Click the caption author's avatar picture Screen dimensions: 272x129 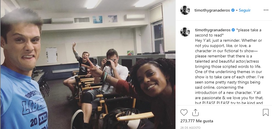click(185, 32)
